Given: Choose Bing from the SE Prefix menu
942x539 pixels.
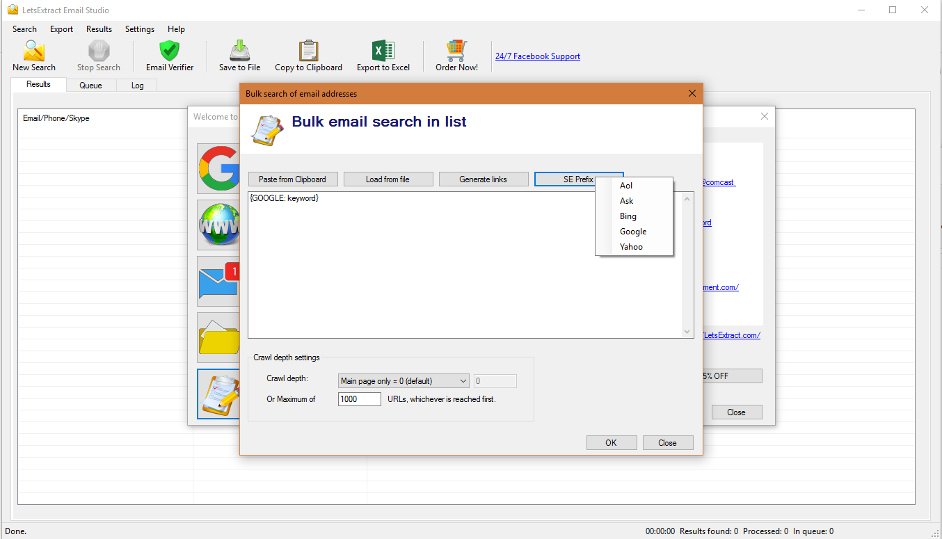Looking at the screenshot, I should (628, 216).
